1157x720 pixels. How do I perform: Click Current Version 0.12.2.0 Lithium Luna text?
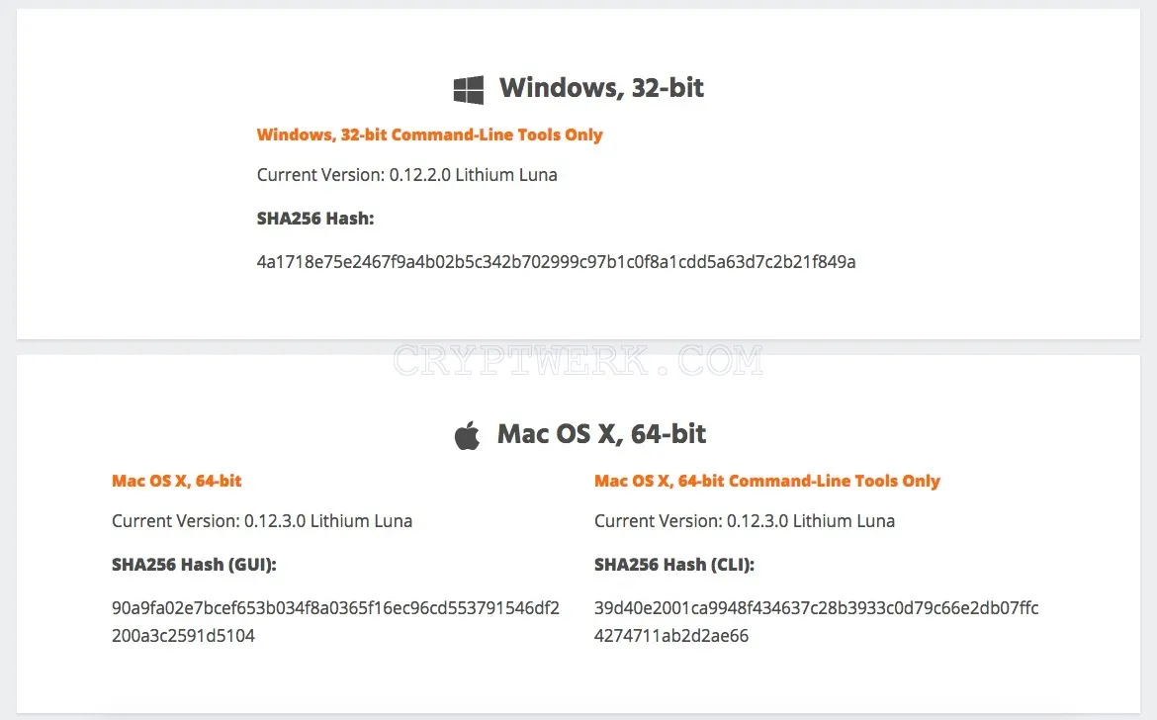tap(406, 175)
